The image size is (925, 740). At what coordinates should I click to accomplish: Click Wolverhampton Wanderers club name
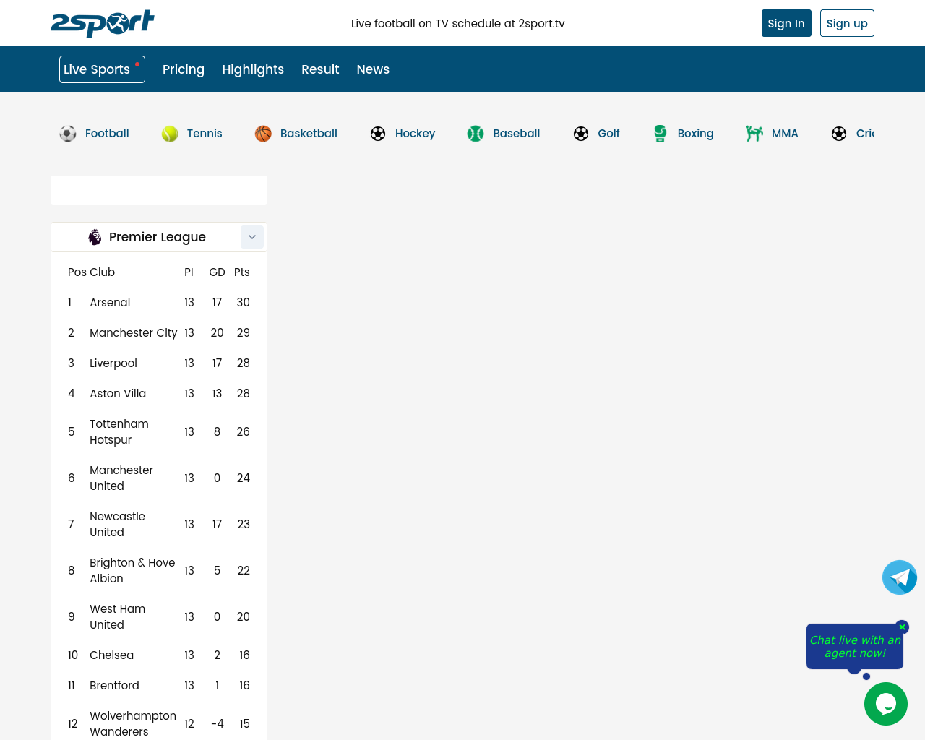[133, 724]
